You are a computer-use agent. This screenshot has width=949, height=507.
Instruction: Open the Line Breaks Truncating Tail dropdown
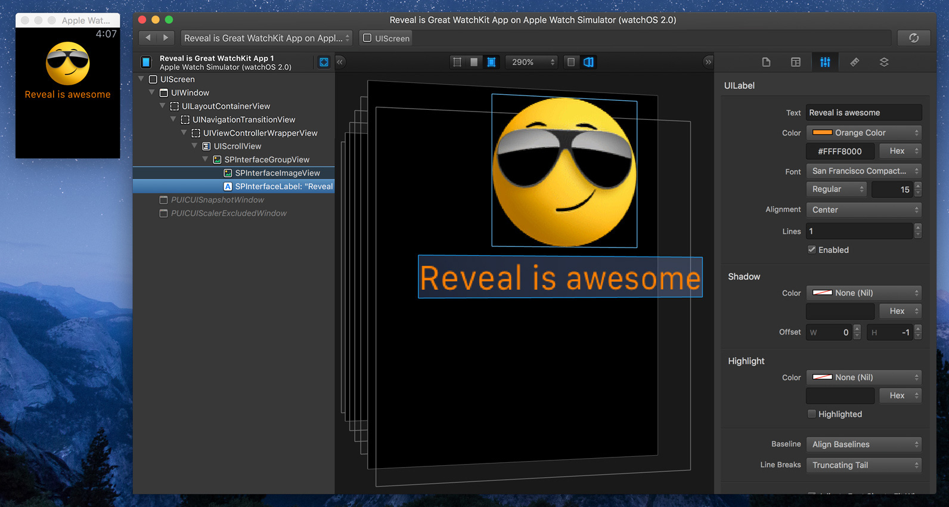pyautogui.click(x=864, y=465)
